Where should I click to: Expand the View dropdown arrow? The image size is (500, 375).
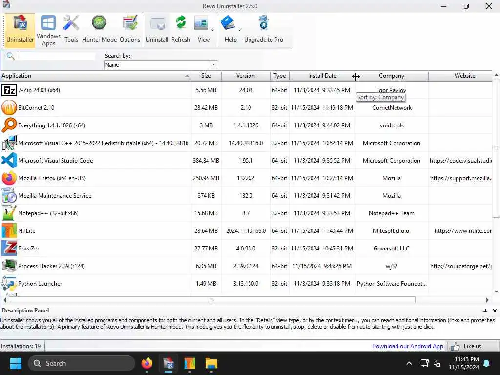pos(212,30)
